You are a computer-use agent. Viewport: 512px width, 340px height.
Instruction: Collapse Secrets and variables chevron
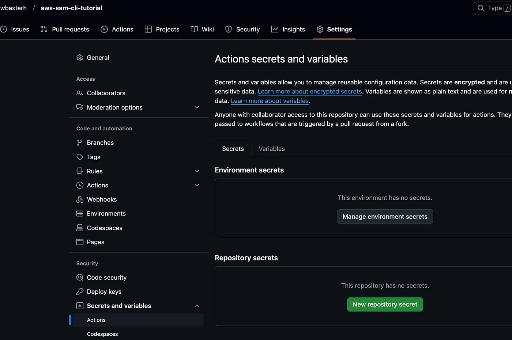(x=197, y=306)
